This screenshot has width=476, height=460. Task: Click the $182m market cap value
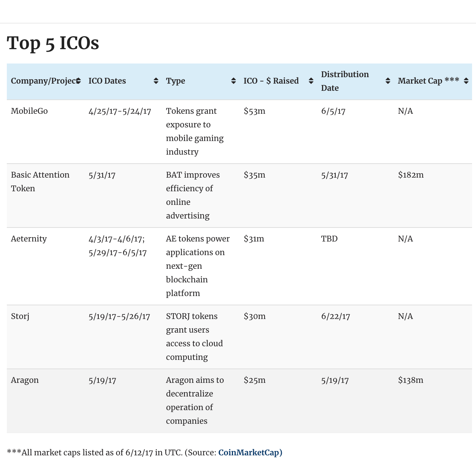tap(411, 175)
